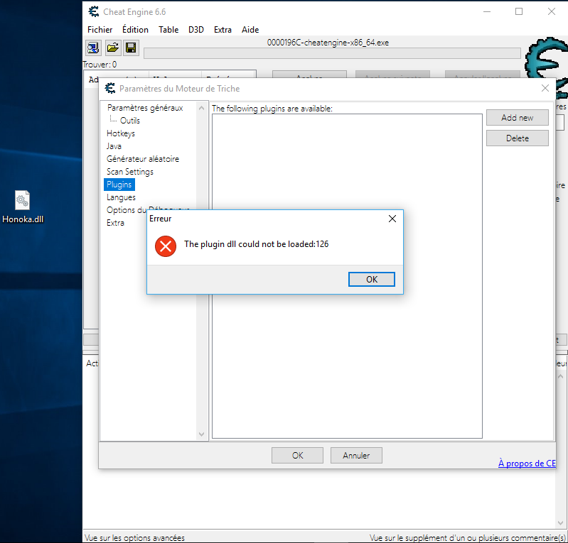Click the Add new plugin button
Screen dimensions: 568x543
point(518,118)
